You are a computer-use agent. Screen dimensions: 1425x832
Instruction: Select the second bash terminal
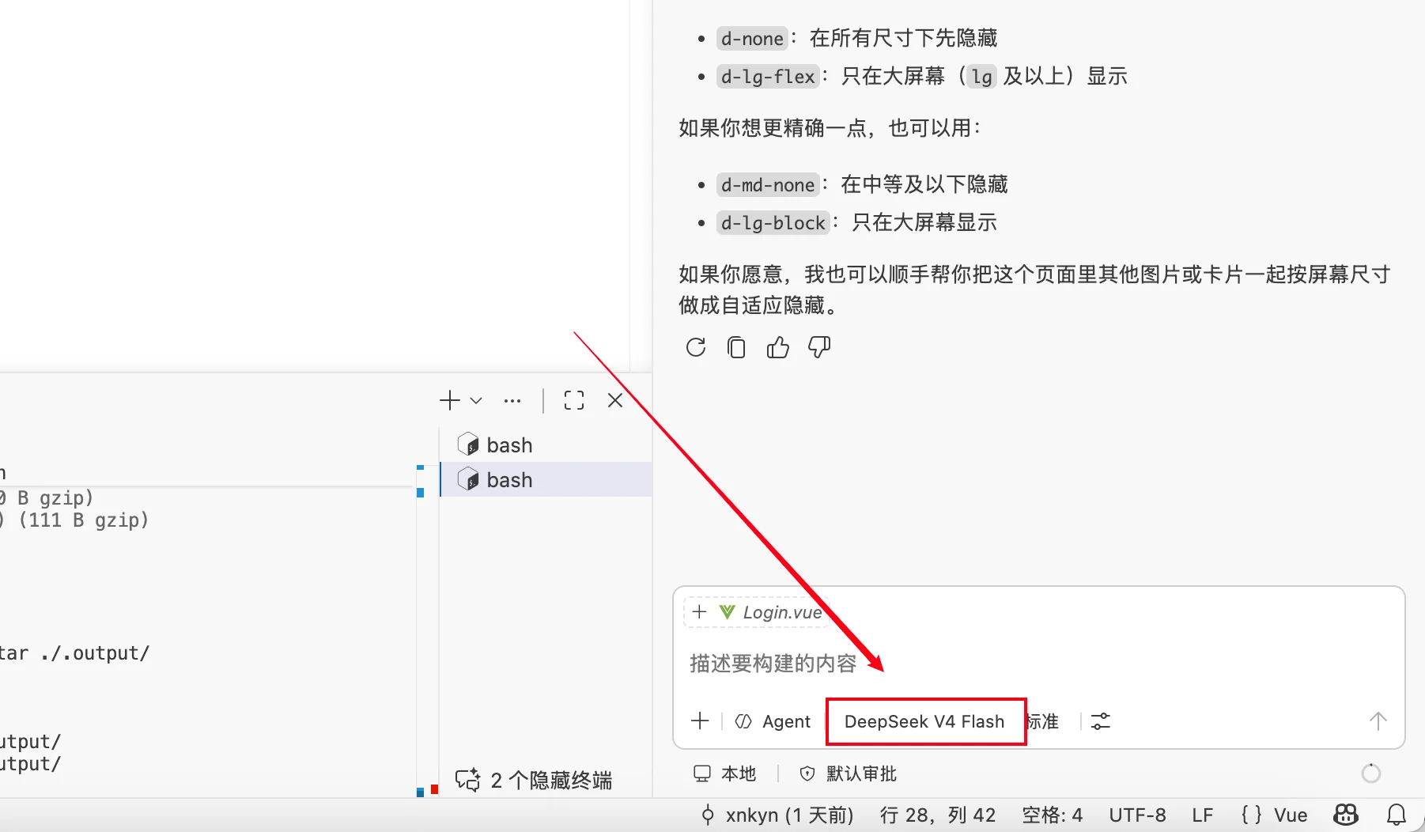pyautogui.click(x=546, y=480)
